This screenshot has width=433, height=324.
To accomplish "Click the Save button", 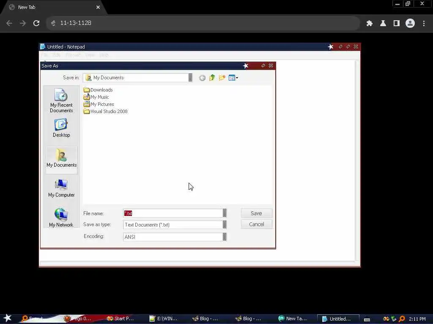I will point(256,213).
